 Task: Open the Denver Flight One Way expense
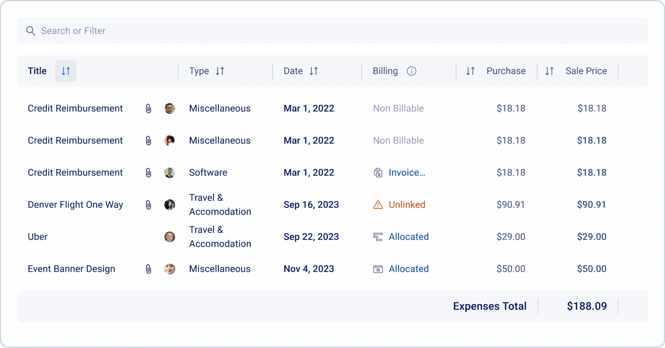(x=75, y=204)
